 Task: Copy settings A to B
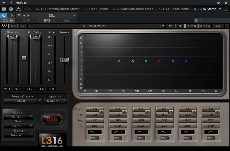(x=191, y=26)
